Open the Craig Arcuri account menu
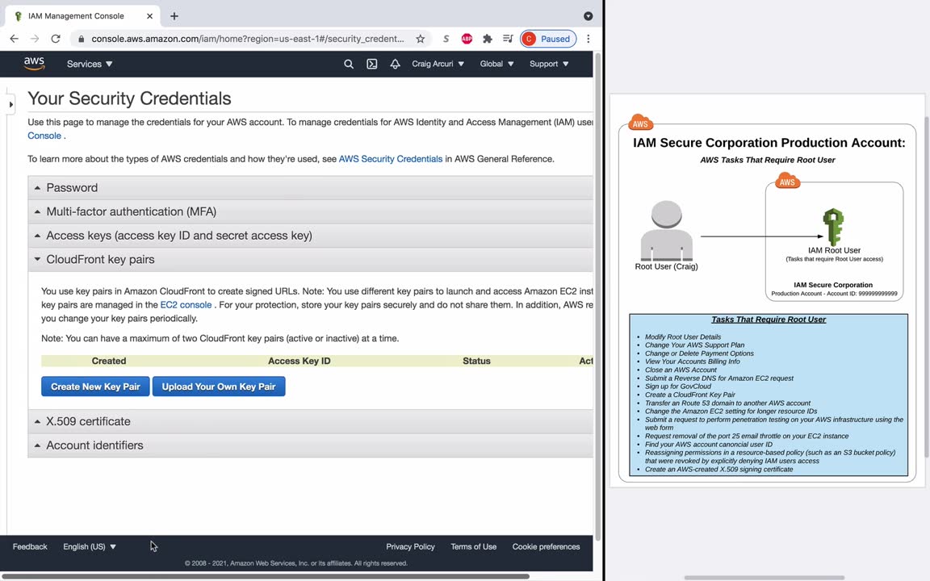Screen dimensions: 930x581 coord(438,64)
